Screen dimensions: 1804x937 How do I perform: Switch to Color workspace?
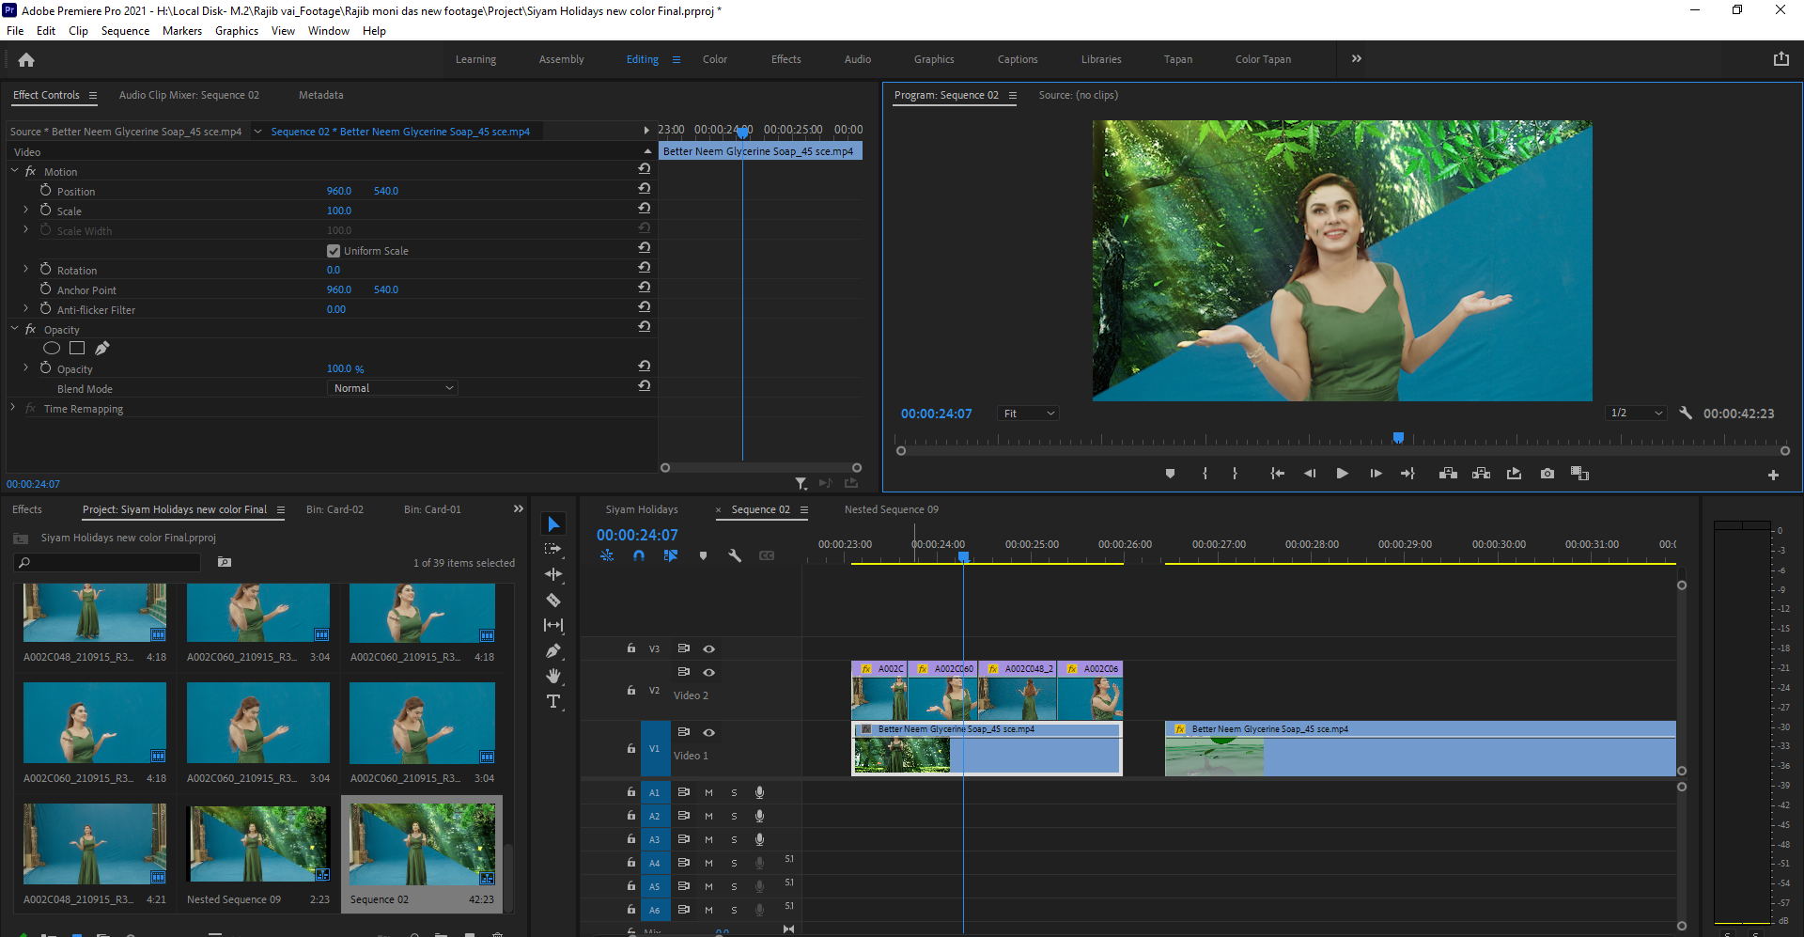[x=714, y=59]
